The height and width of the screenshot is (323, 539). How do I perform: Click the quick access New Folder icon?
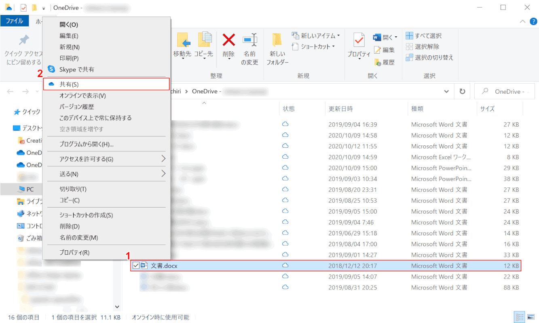(34, 8)
